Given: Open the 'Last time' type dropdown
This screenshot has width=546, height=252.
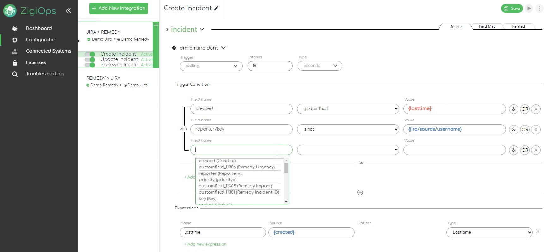Looking at the screenshot, I should pyautogui.click(x=489, y=232).
